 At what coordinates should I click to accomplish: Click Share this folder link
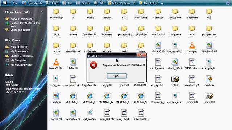tap(20, 30)
